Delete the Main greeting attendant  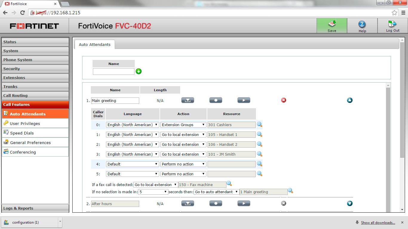(284, 100)
